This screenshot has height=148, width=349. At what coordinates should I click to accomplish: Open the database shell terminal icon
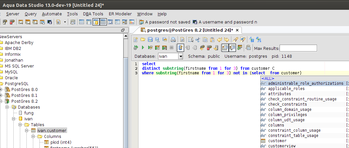50,22
